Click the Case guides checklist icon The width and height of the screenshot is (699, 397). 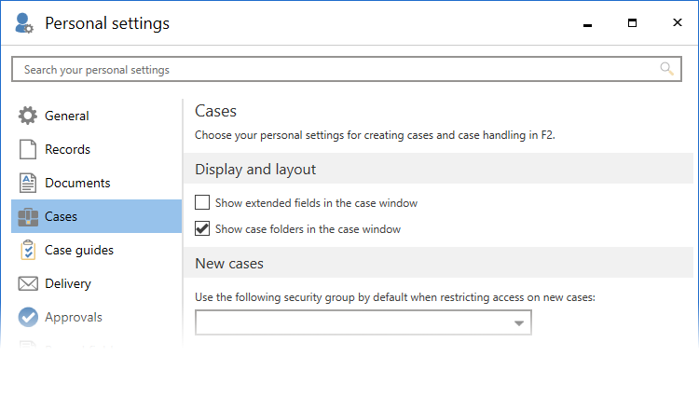coord(28,251)
